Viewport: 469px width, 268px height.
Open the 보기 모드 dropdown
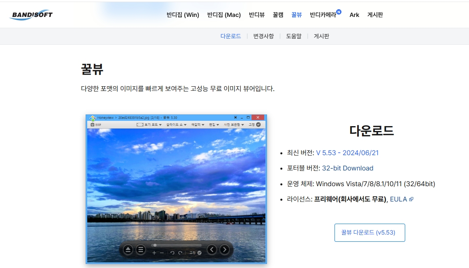point(152,125)
